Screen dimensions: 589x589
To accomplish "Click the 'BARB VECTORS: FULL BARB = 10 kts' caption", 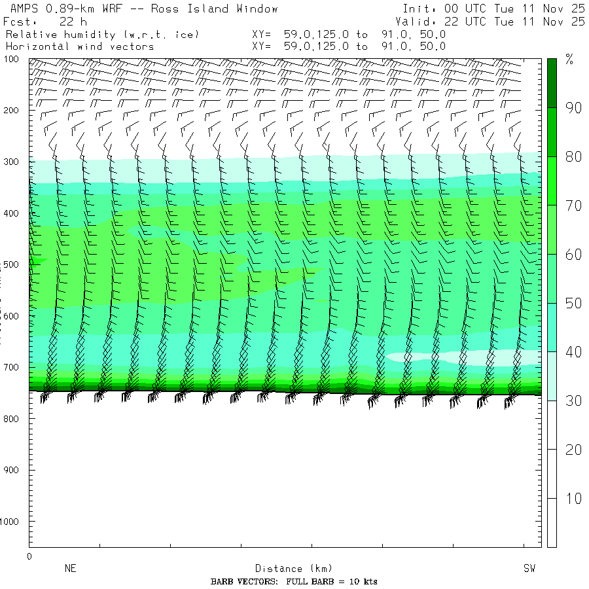I will point(294,582).
